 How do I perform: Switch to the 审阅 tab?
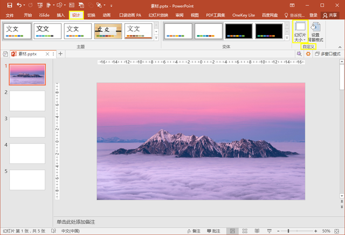click(180, 15)
